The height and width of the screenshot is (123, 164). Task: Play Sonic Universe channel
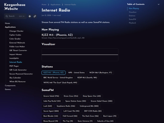click(x=85, y=121)
